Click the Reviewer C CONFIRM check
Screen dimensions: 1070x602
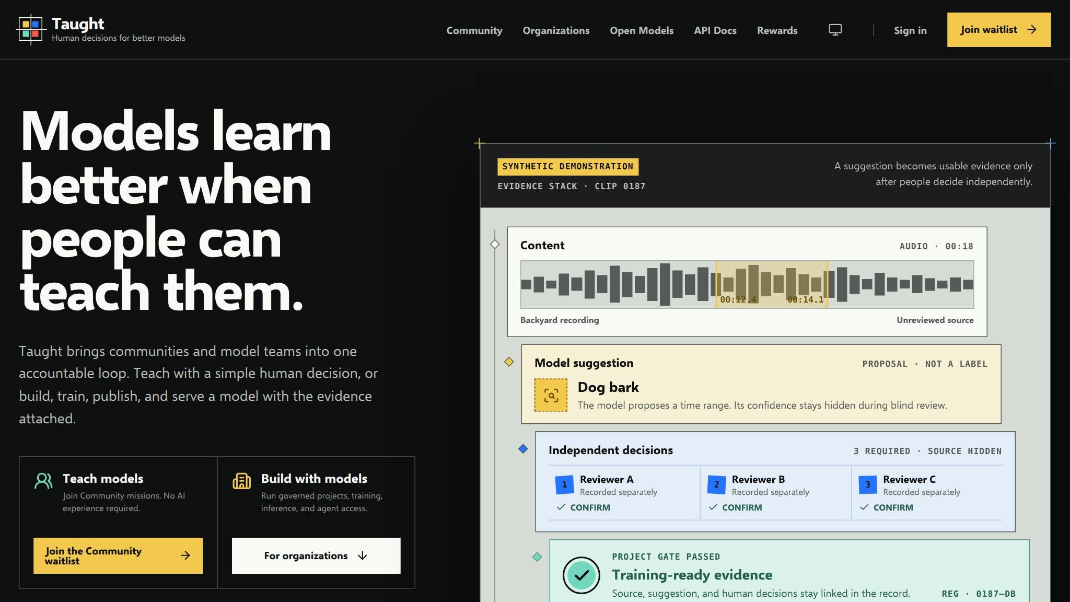(887, 507)
